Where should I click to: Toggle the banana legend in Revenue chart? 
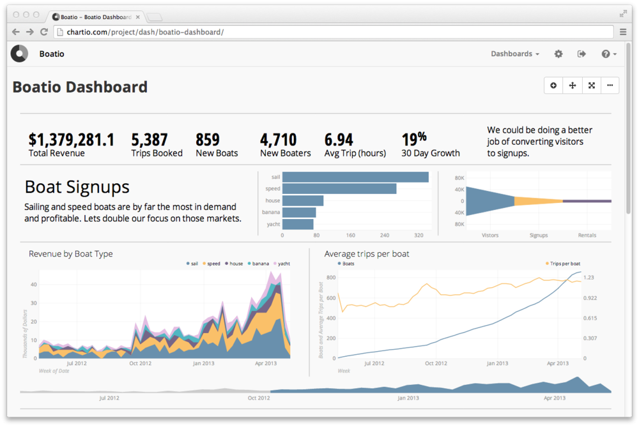point(258,264)
